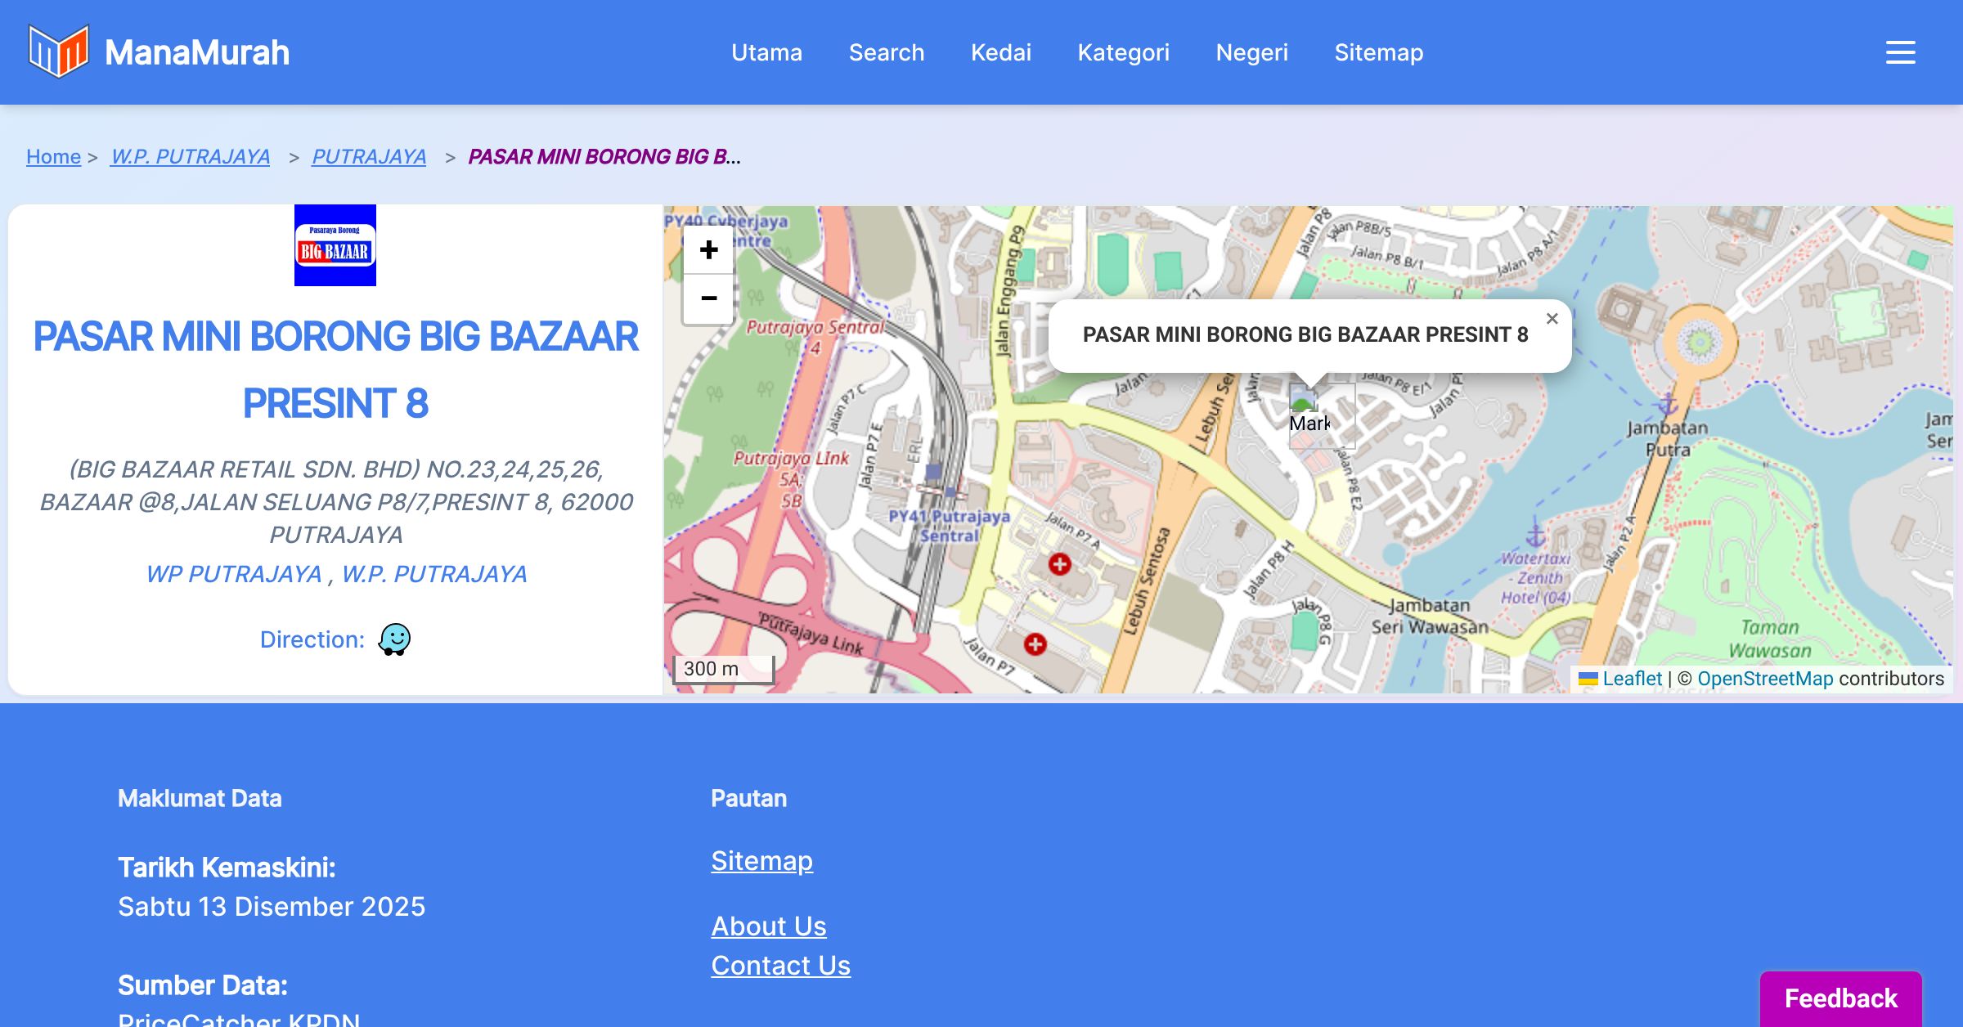Viewport: 1963px width, 1027px height.
Task: Open Waze direction icon
Action: click(394, 639)
